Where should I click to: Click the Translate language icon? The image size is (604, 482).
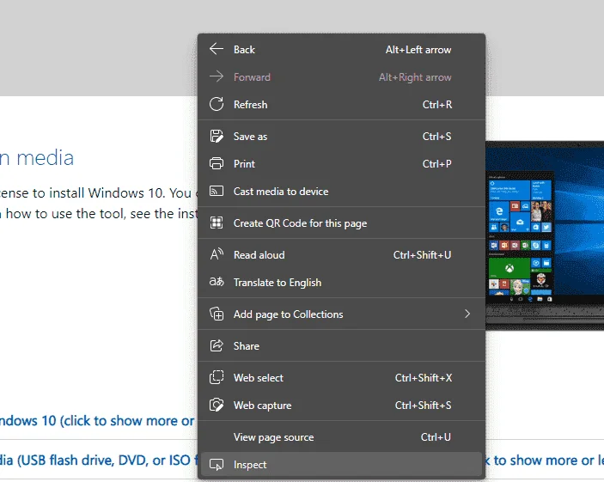coord(217,282)
